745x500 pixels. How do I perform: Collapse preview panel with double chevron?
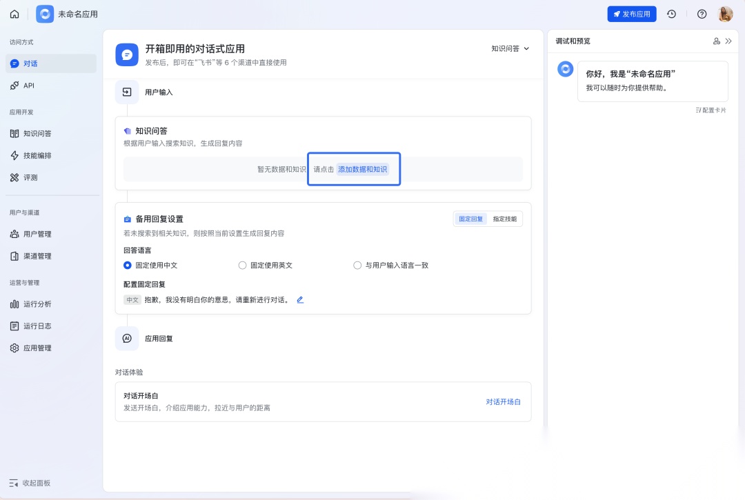tap(728, 41)
